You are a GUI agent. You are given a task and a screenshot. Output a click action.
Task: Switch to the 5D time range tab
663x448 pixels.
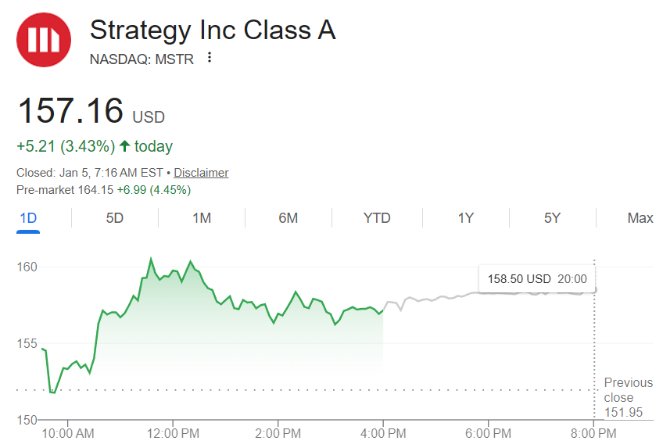pos(114,218)
